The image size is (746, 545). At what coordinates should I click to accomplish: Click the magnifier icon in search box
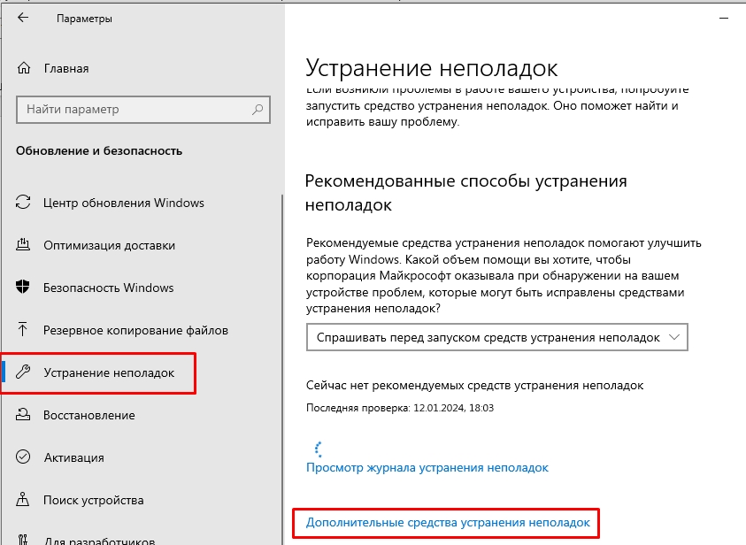[x=258, y=110]
